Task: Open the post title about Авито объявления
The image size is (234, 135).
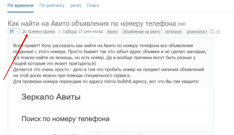Action: tap(92, 23)
